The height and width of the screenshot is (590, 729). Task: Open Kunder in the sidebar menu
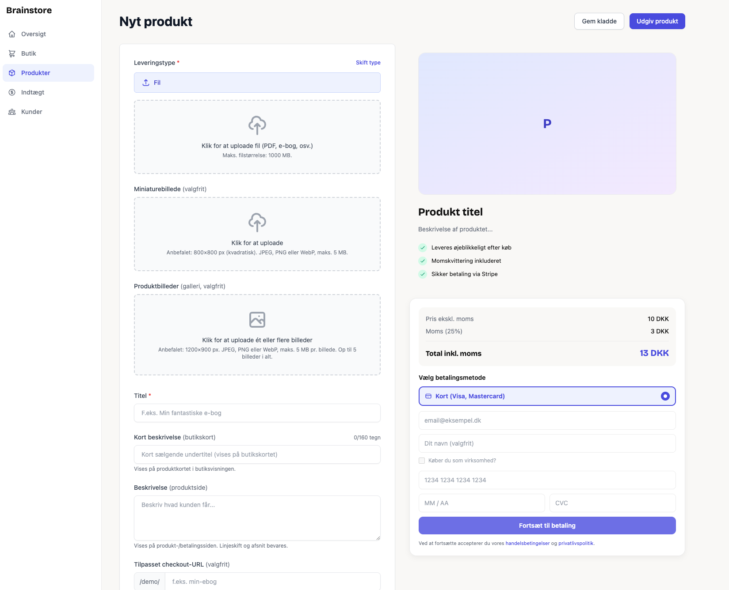click(49, 112)
